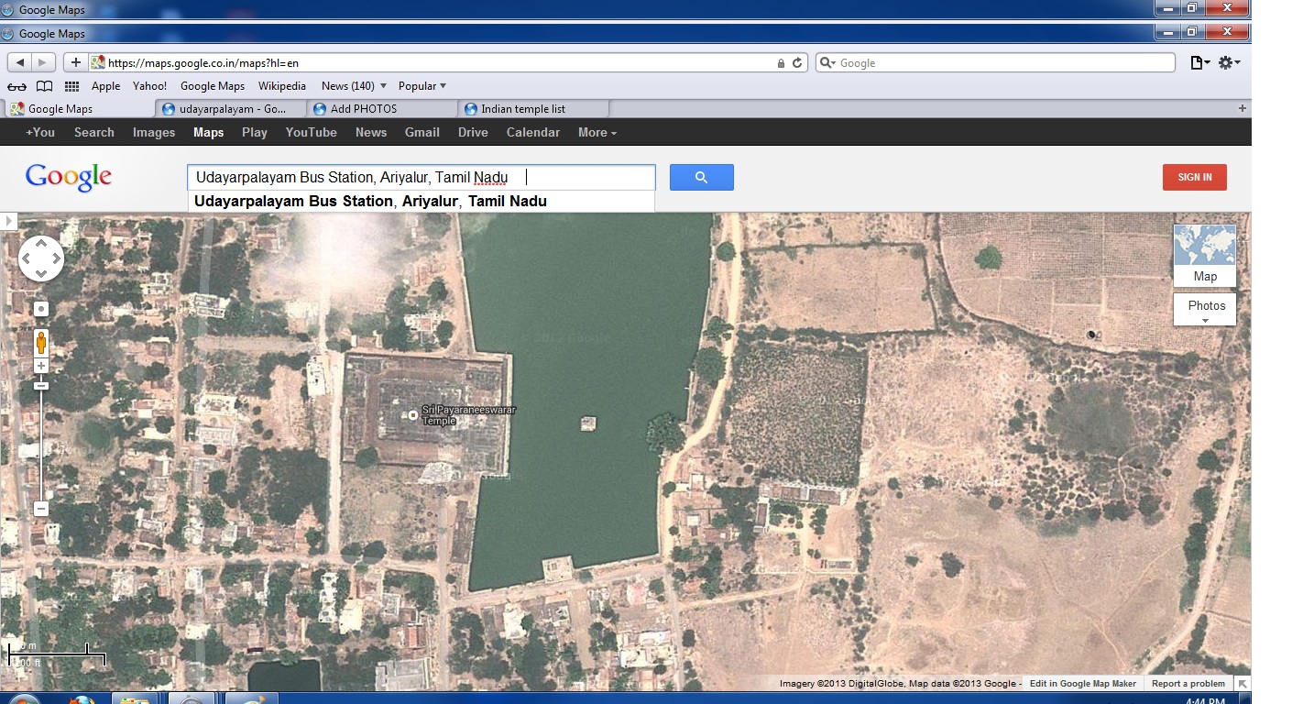Screen dimensions: 1314x704
Task: Open the Reading List glasses icon
Action: point(17,86)
